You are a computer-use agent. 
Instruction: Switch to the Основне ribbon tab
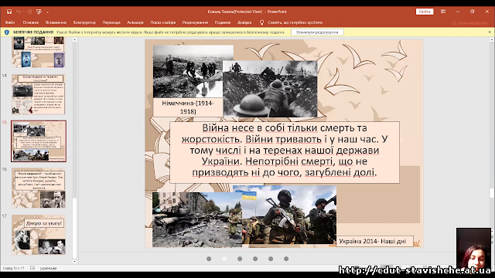[31, 22]
